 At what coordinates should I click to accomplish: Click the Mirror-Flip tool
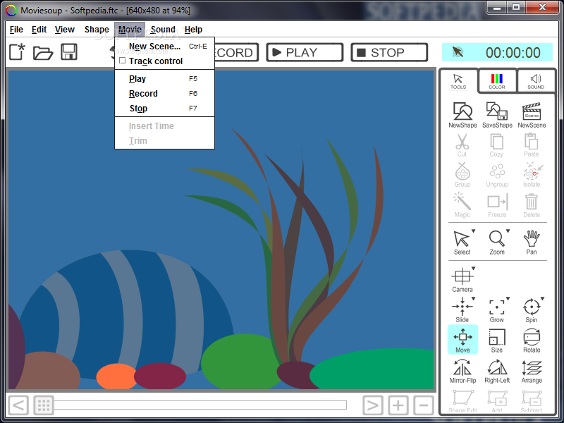462,371
